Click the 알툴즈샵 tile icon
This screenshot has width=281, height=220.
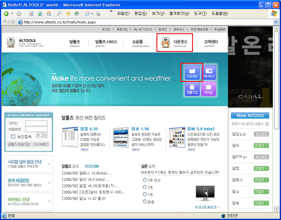point(192,88)
